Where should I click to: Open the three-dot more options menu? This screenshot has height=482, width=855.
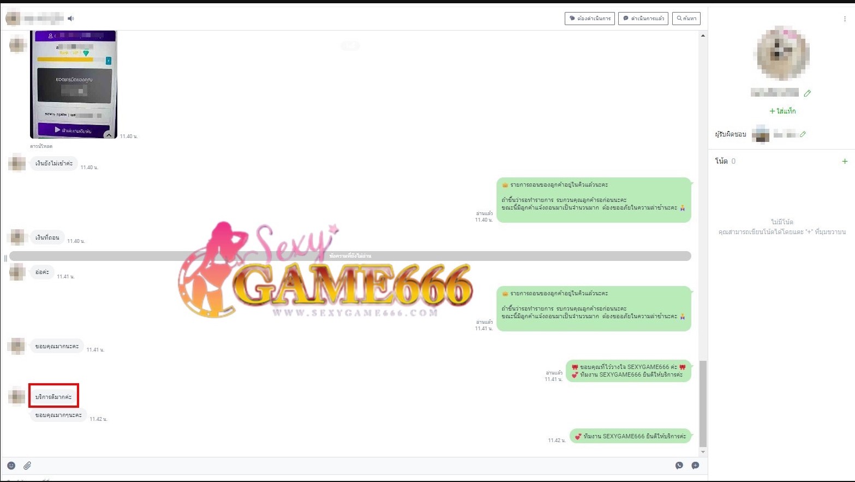845,19
